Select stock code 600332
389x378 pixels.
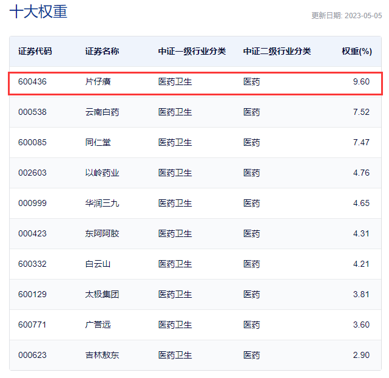point(32,264)
